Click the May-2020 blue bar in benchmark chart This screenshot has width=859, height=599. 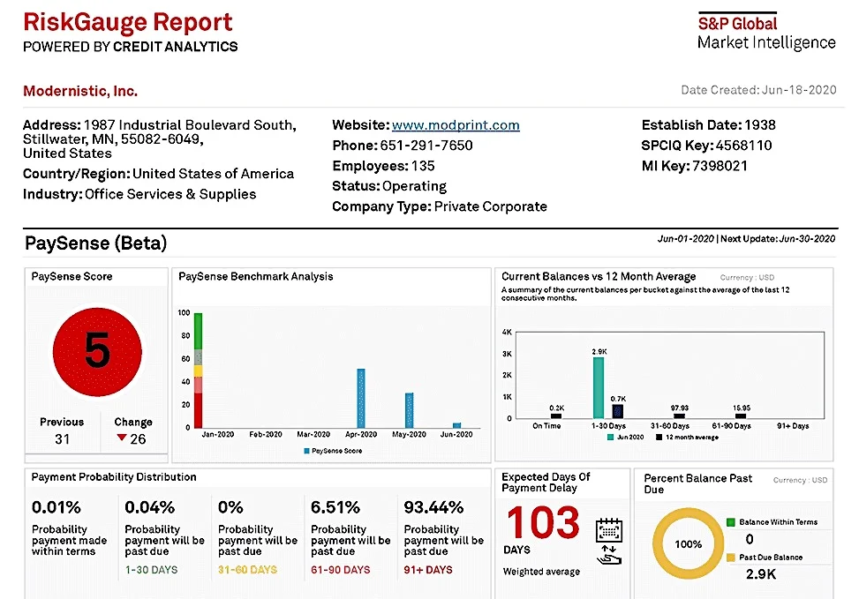[410, 410]
